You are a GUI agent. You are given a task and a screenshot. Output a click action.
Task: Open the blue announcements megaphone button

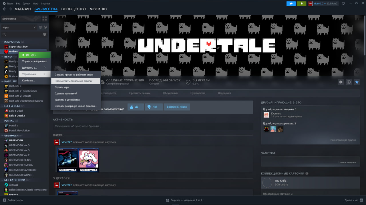pos(291,3)
